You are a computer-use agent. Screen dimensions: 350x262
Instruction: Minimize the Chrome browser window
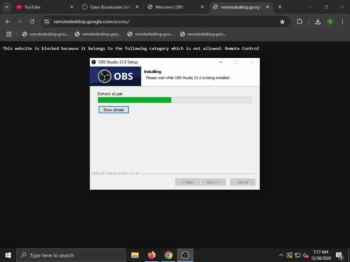pos(311,7)
